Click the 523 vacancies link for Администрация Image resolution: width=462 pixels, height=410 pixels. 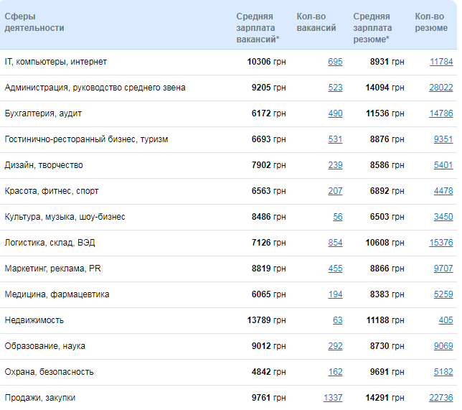click(x=335, y=88)
